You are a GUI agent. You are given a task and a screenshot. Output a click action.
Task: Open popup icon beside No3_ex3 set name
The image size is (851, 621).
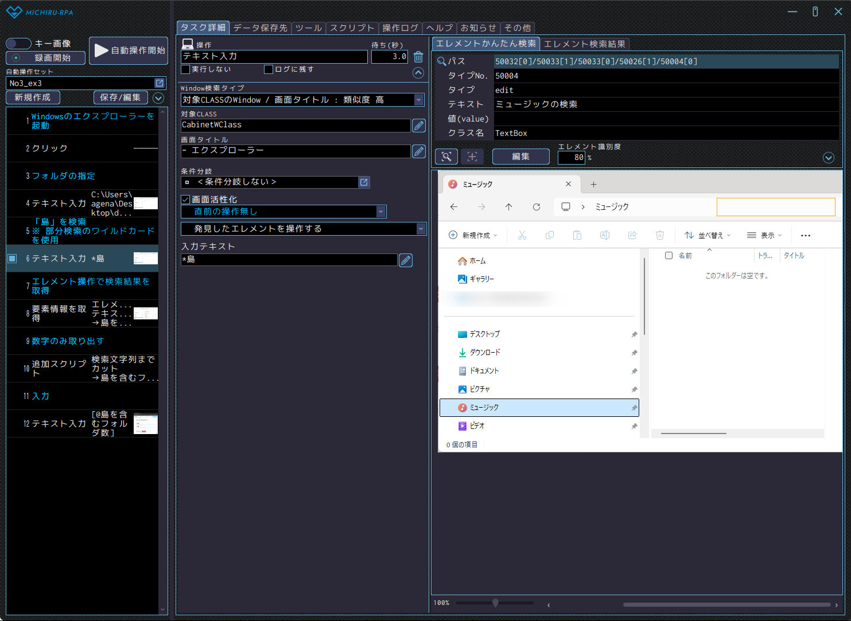160,83
